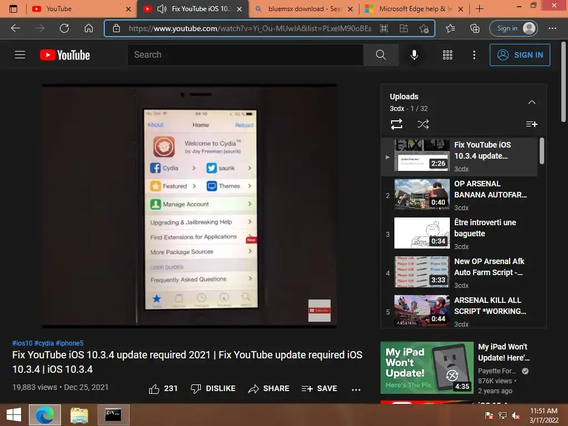Screen dimensions: 568x426
Task: Run search with the magnifier button
Action: click(x=381, y=55)
